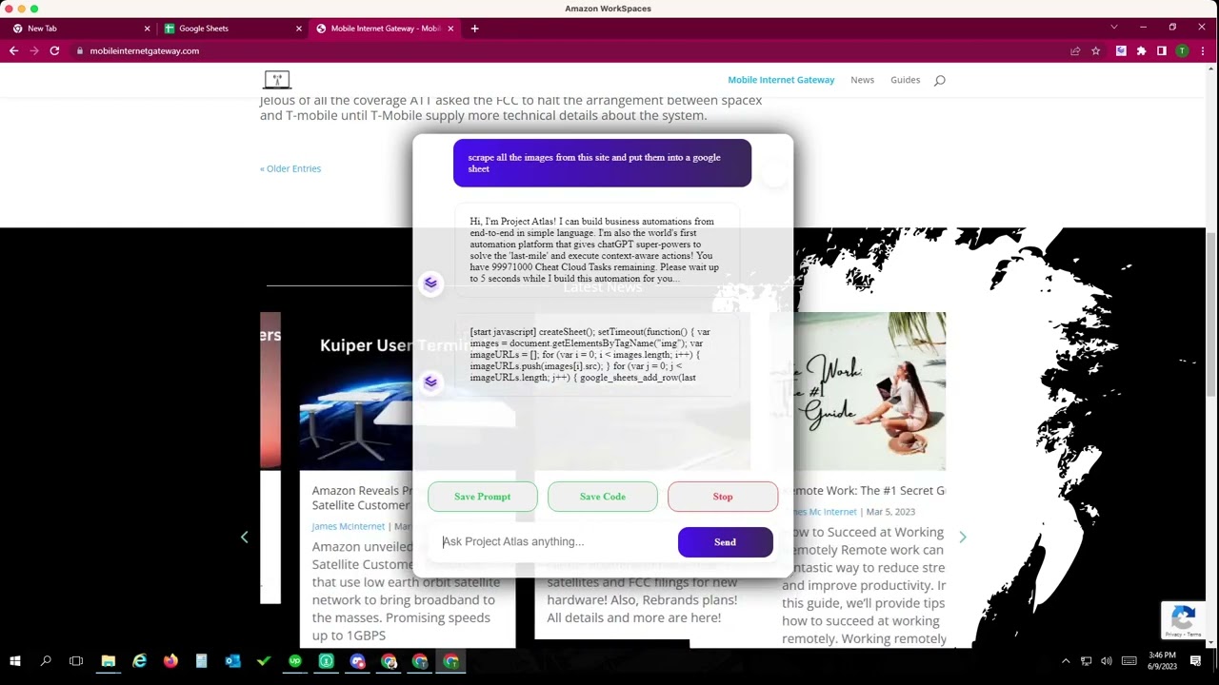Open the tab search dropdown chevron
This screenshot has width=1219, height=685.
[x=1114, y=27]
